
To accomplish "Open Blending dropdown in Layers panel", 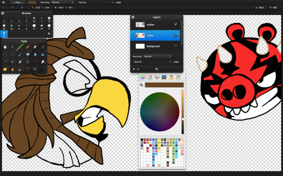I will (157, 56).
